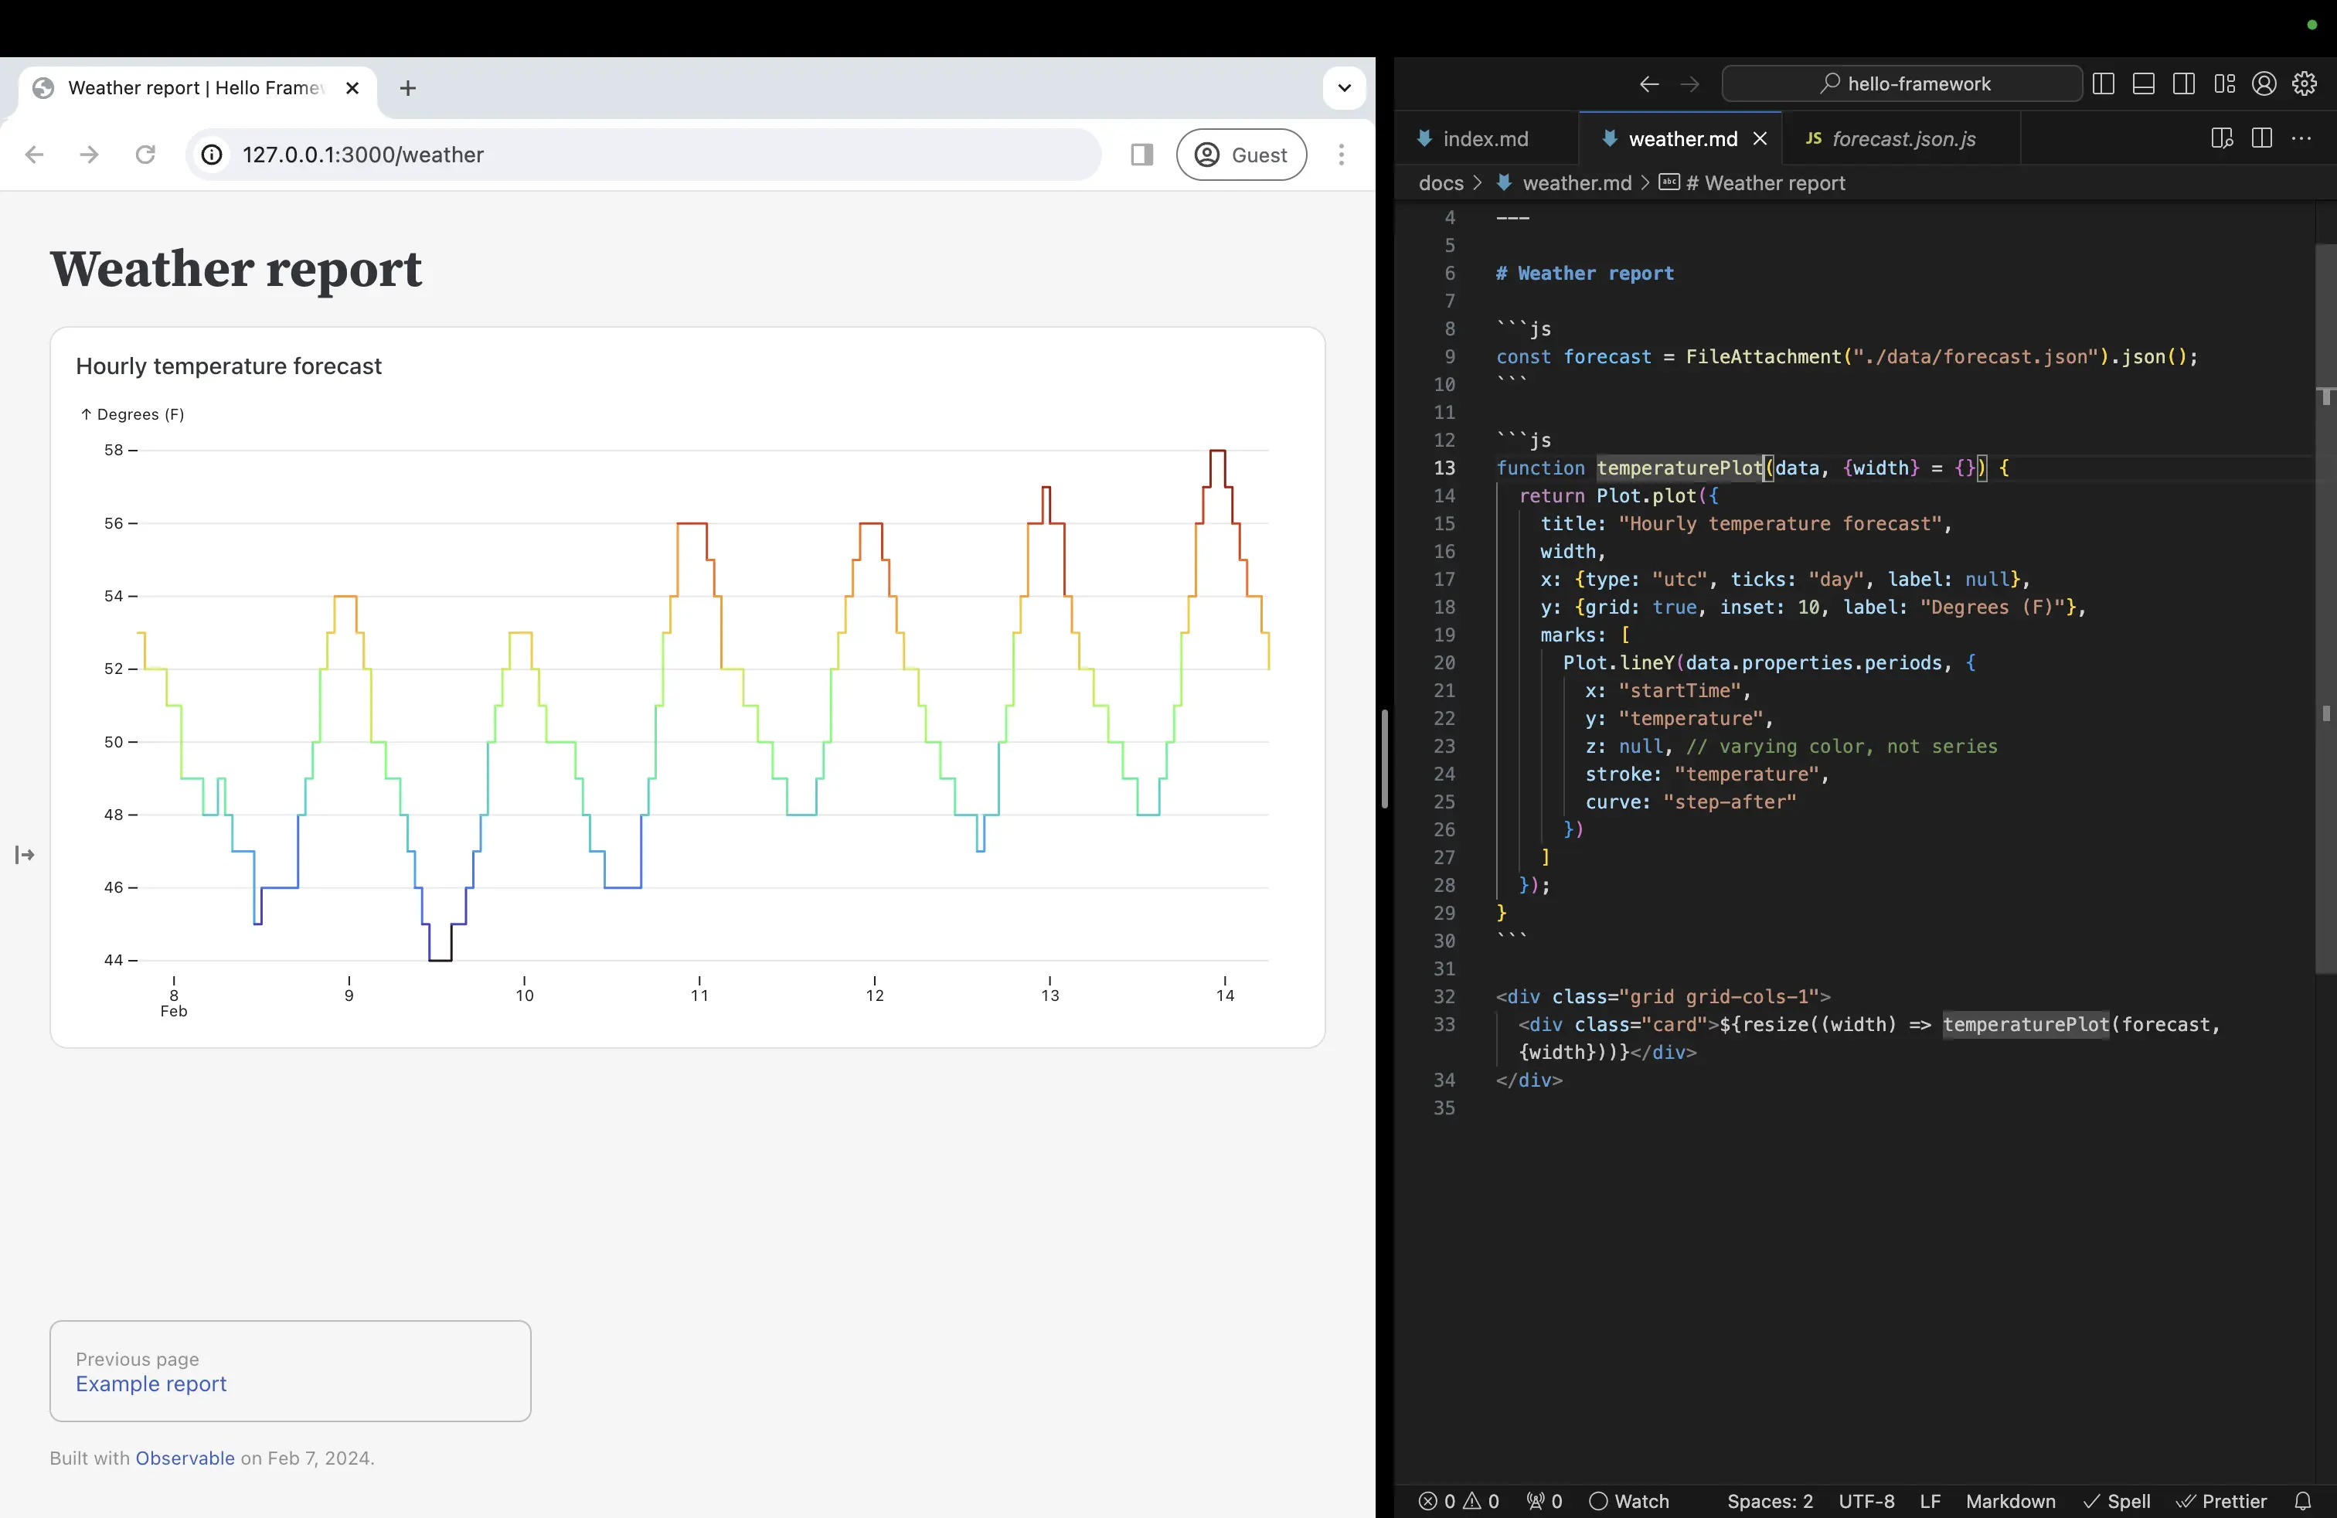Expand the page sidebar arrow toggle
Viewport: 2337px width, 1518px height.
pyautogui.click(x=25, y=855)
